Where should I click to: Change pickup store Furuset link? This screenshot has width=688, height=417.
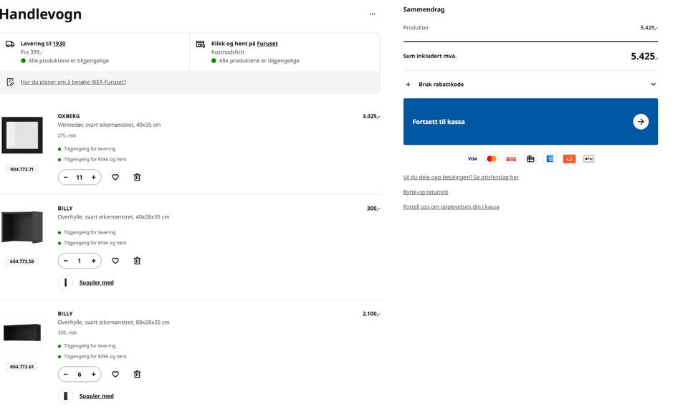[267, 44]
